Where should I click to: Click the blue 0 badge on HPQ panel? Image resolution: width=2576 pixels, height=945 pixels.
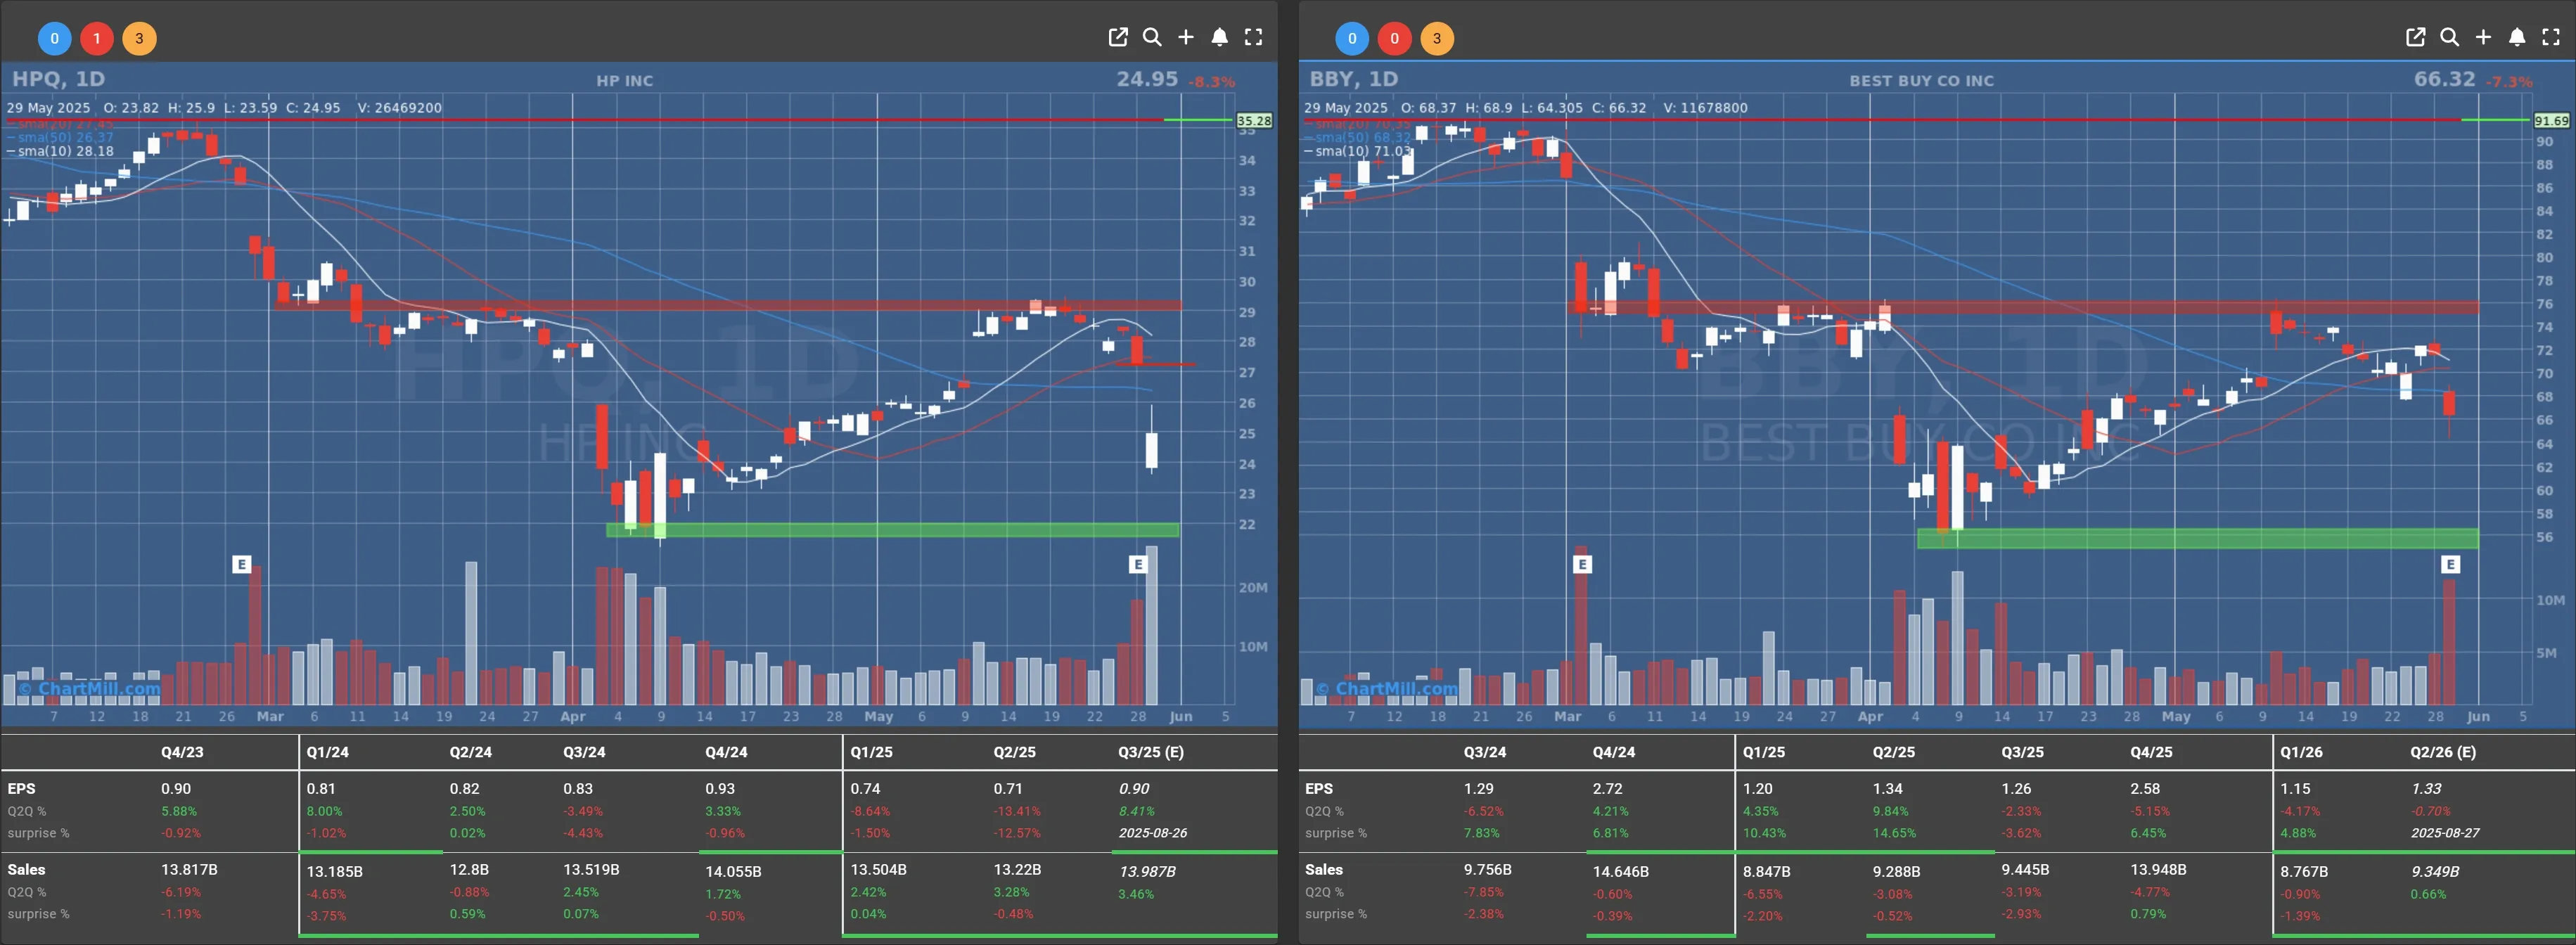coord(55,39)
